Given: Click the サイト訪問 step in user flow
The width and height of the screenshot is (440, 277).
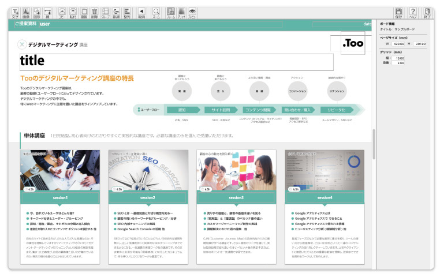Looking at the screenshot, I should [x=221, y=110].
